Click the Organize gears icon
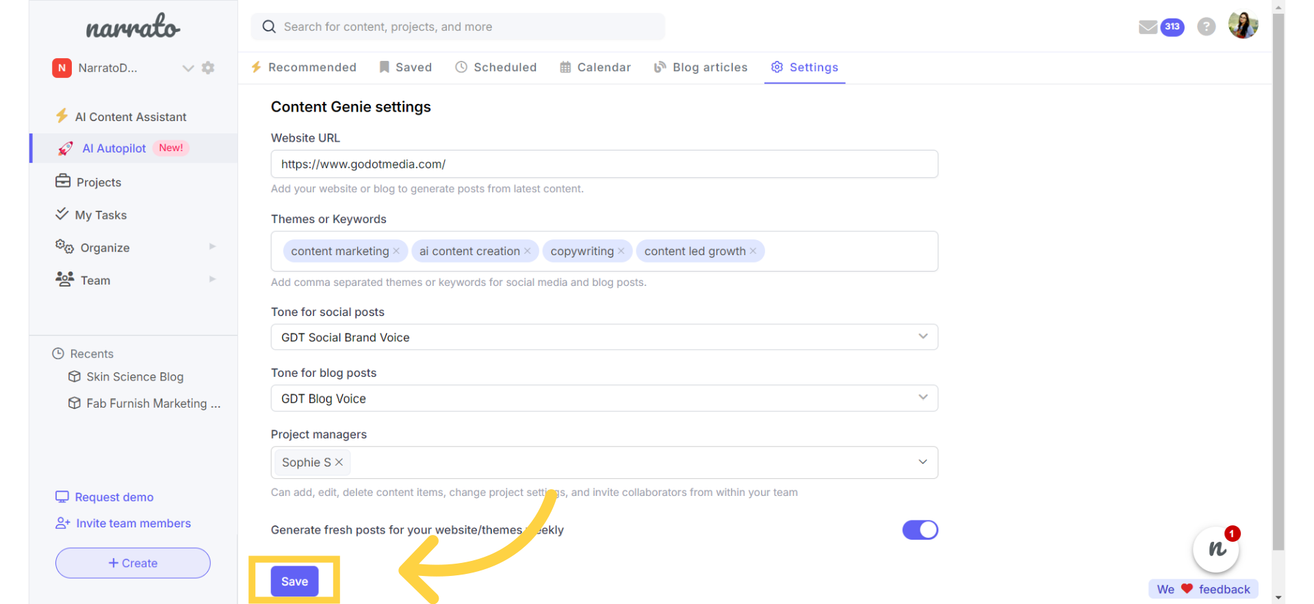The height and width of the screenshot is (604, 1314). pos(64,247)
